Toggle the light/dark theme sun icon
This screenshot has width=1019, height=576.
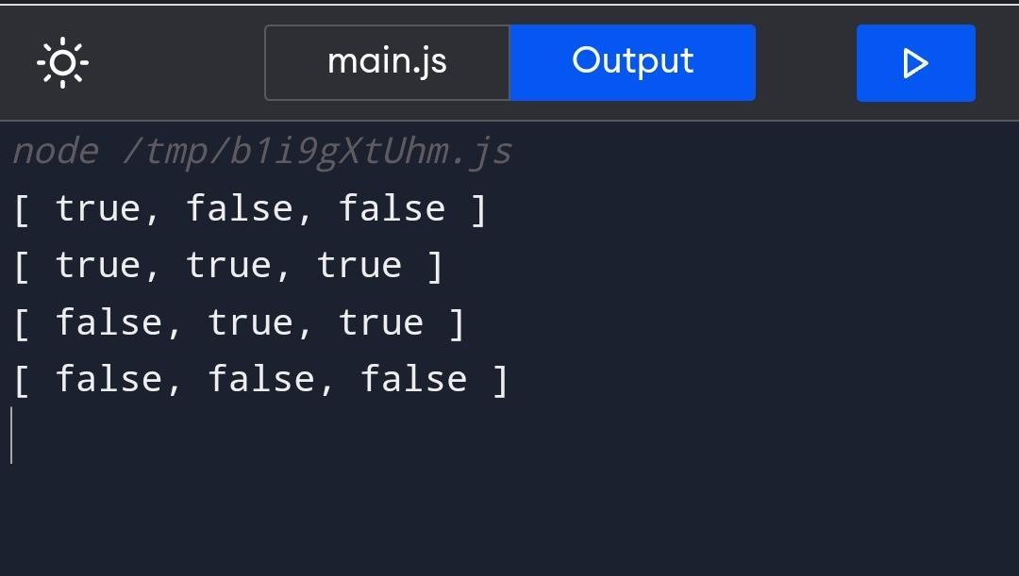click(x=62, y=63)
